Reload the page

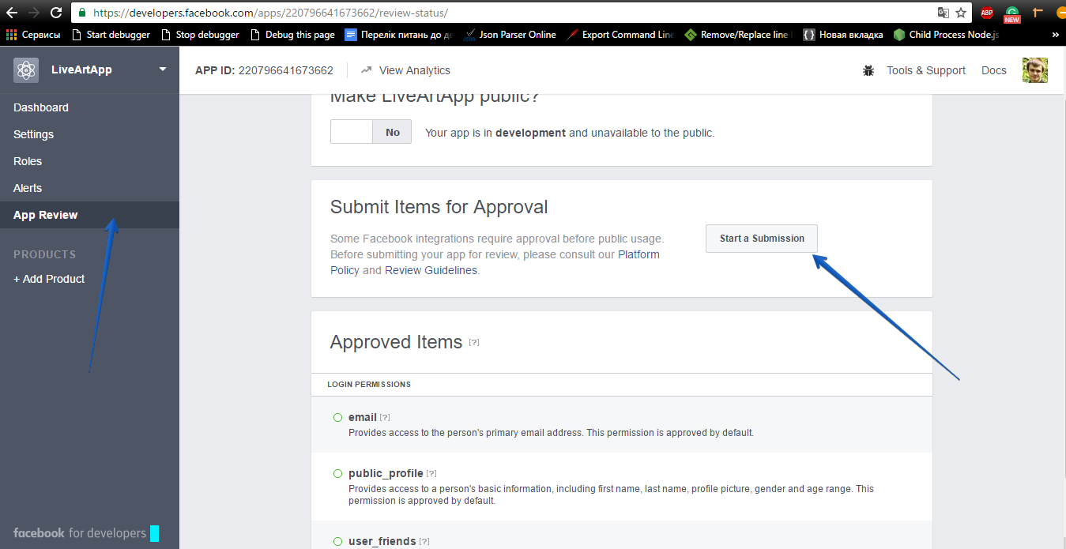pyautogui.click(x=56, y=13)
